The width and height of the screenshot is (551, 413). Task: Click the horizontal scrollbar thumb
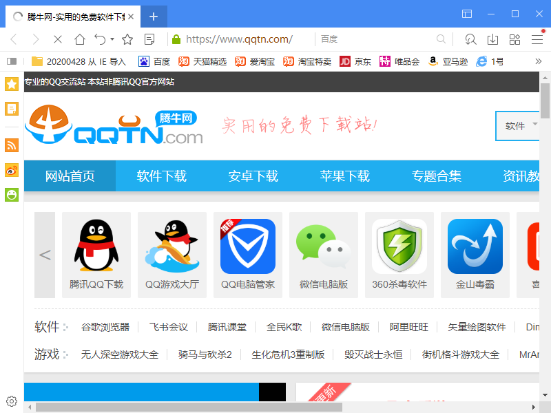(189, 407)
